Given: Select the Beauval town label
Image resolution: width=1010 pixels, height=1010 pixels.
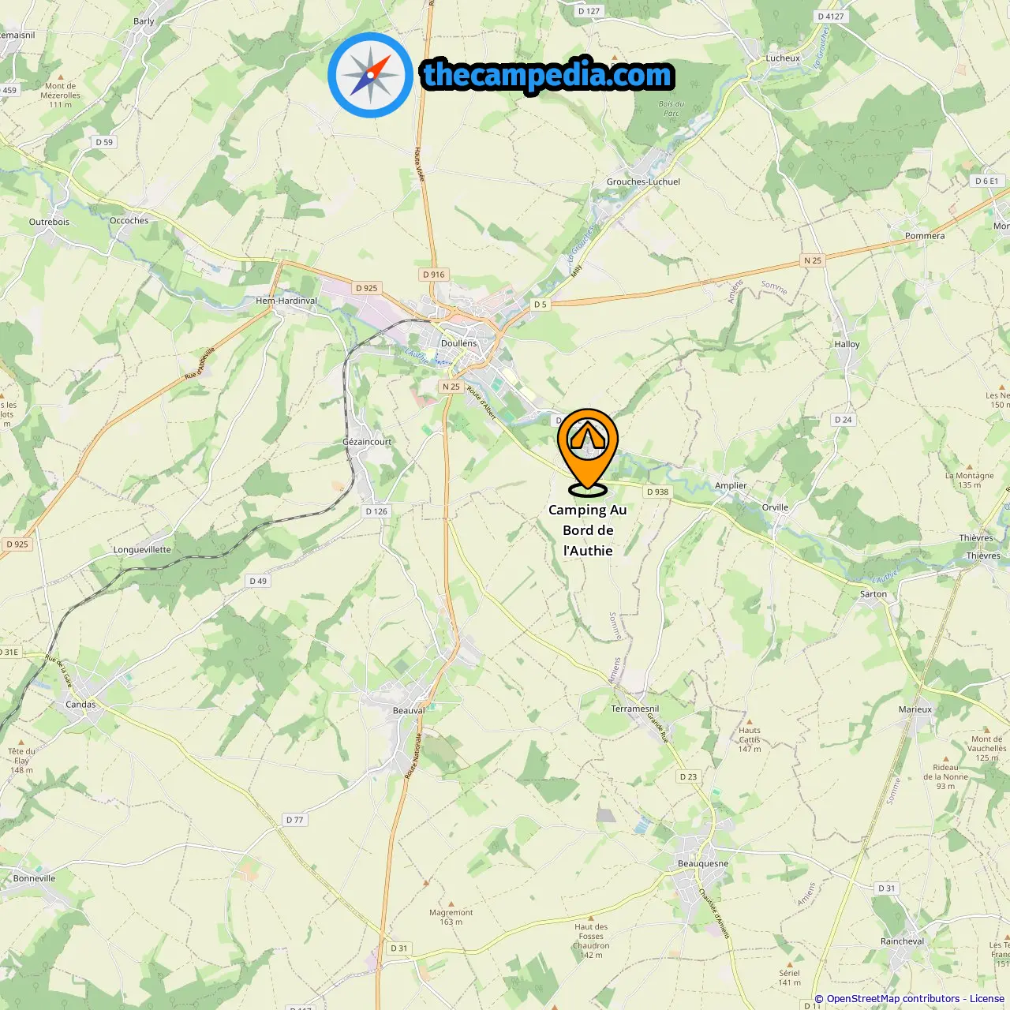Looking at the screenshot, I should 409,710.
